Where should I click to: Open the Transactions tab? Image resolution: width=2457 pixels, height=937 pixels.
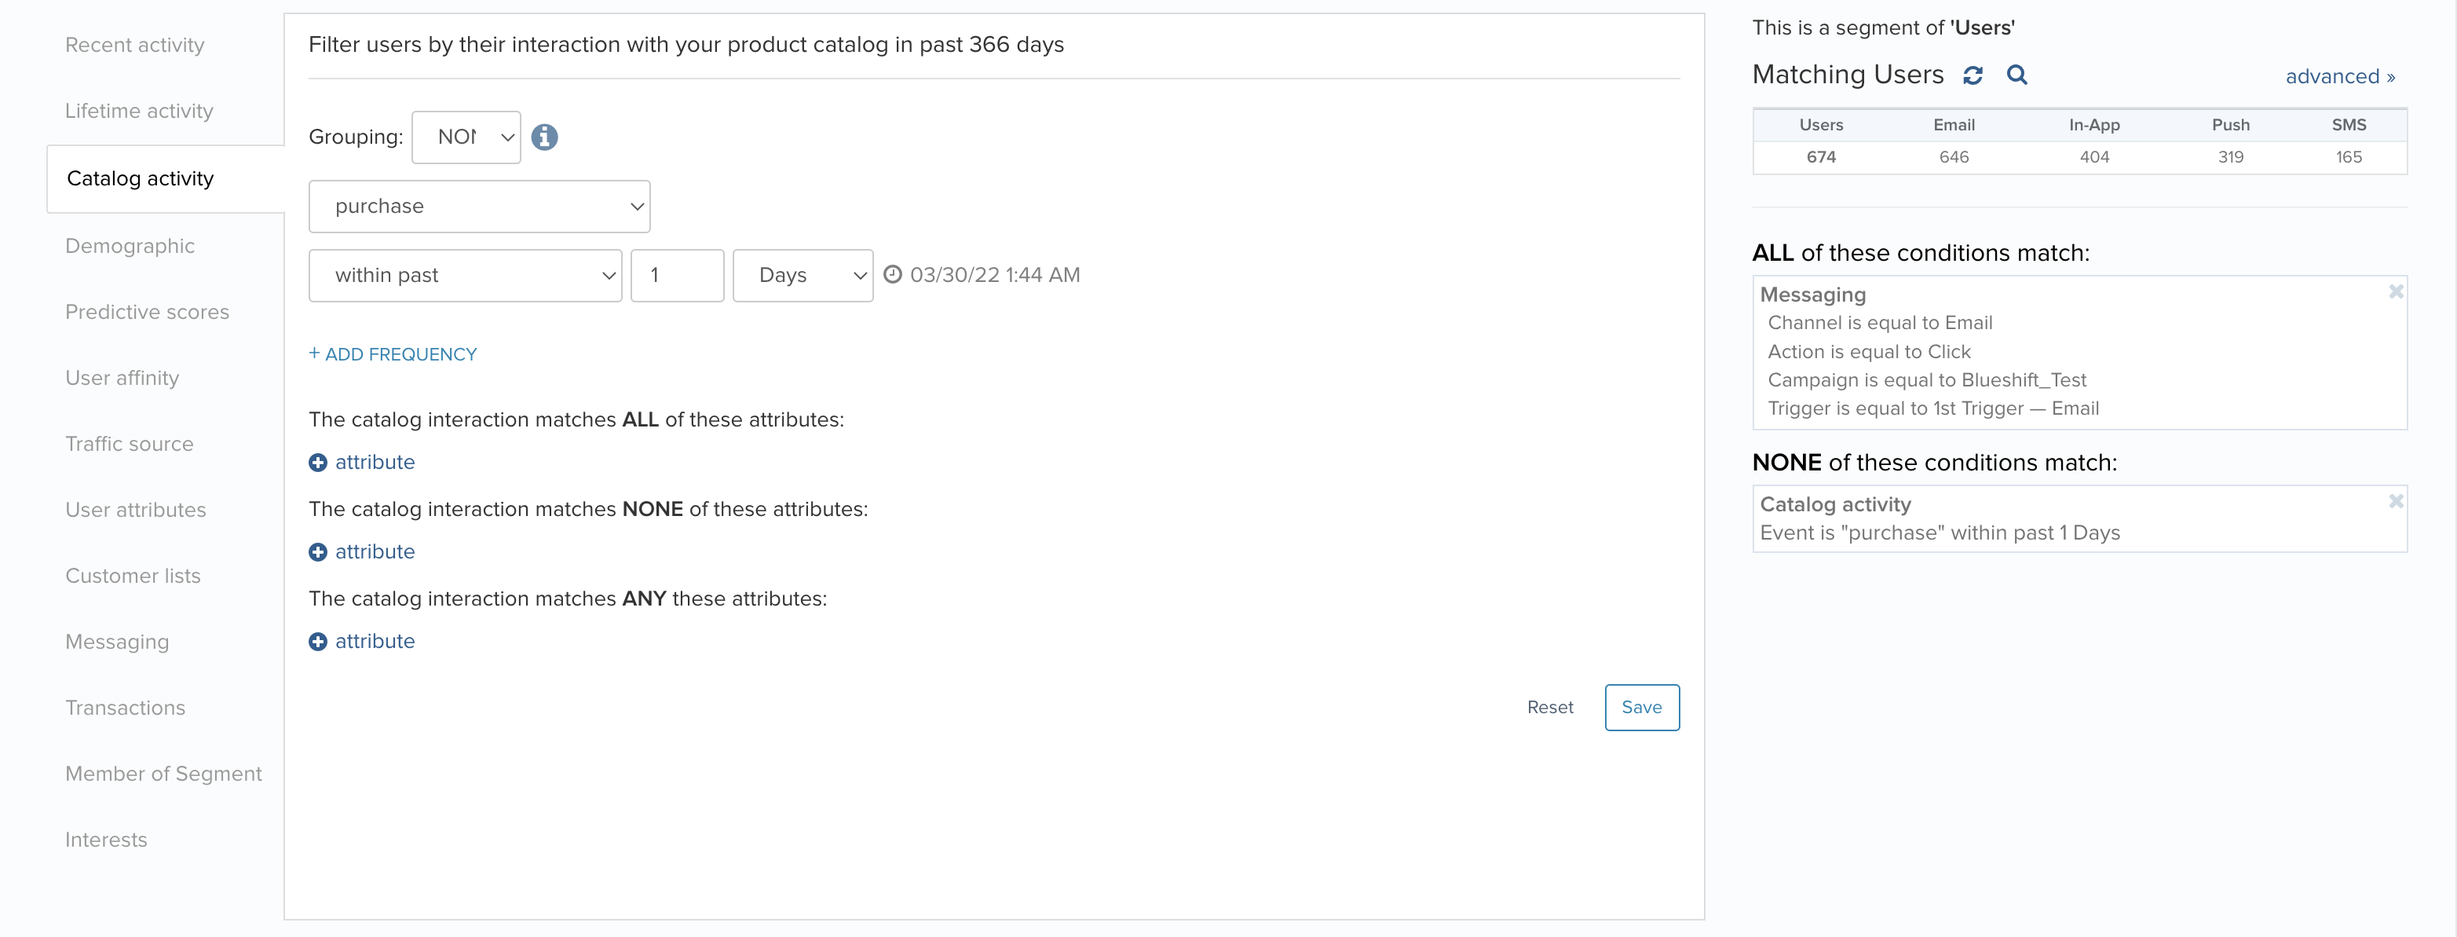click(125, 708)
